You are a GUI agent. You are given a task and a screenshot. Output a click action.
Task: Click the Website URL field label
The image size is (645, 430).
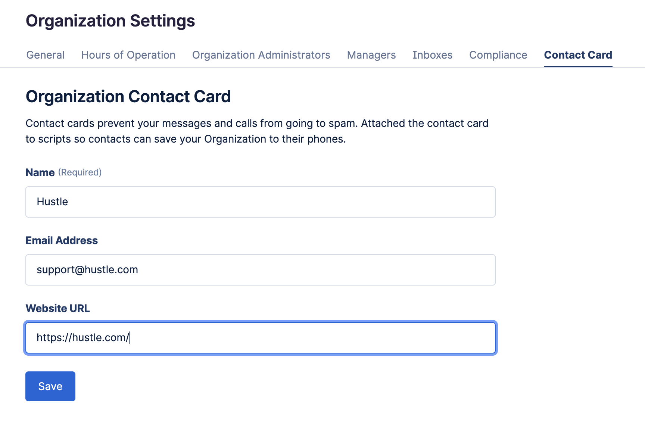[x=57, y=308]
